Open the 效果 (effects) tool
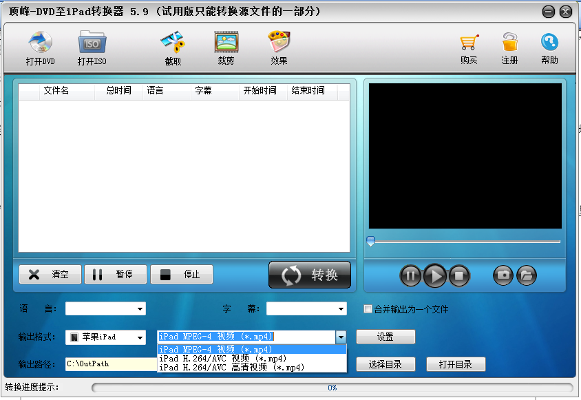Viewport: 581px width, 400px height. pyautogui.click(x=278, y=48)
